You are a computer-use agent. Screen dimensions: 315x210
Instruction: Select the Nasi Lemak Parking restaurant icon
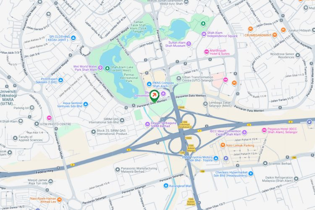point(223,145)
